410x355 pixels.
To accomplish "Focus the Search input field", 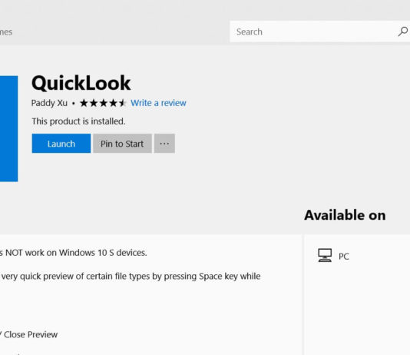I will pyautogui.click(x=319, y=32).
